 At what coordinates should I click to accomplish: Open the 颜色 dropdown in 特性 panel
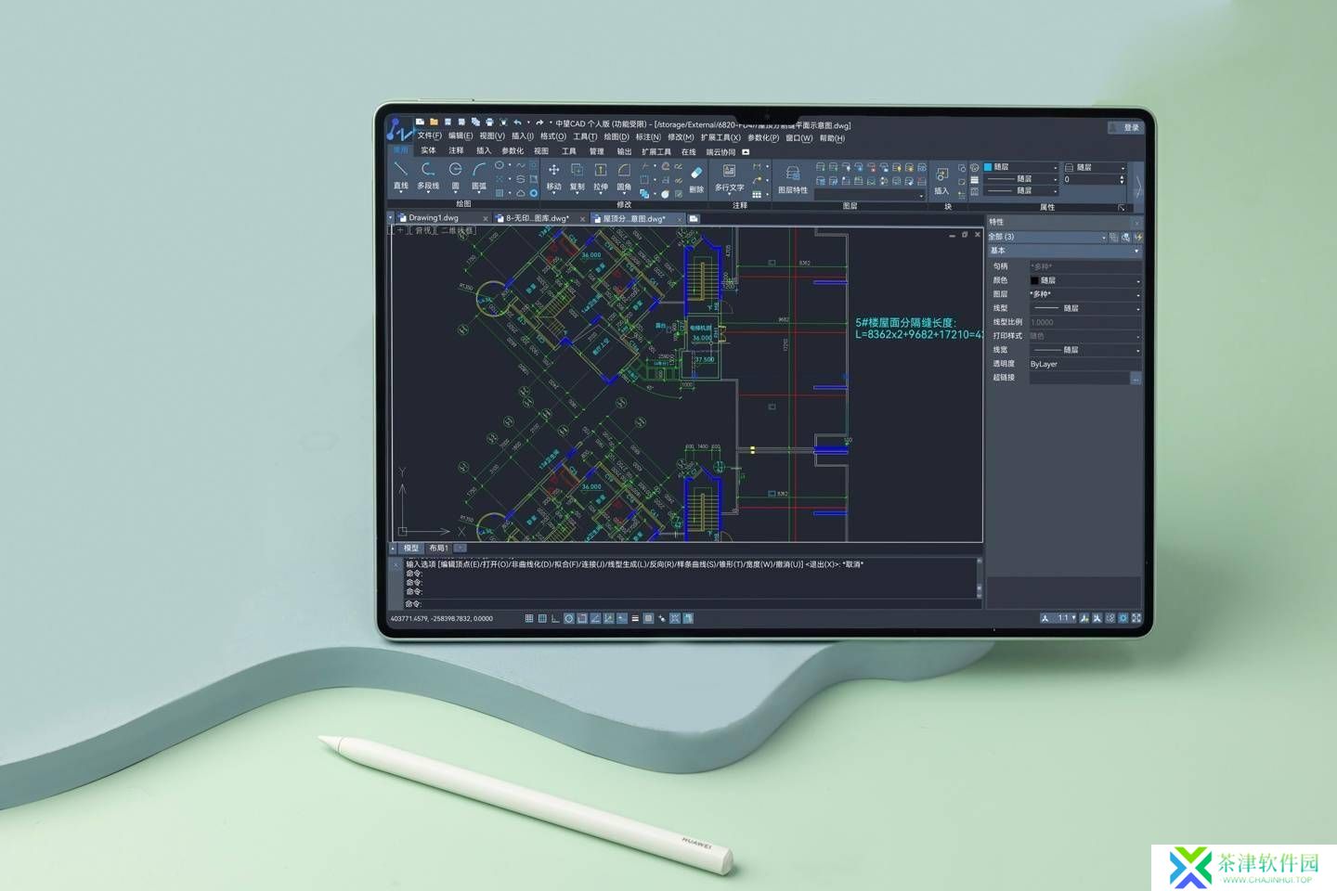[1085, 280]
